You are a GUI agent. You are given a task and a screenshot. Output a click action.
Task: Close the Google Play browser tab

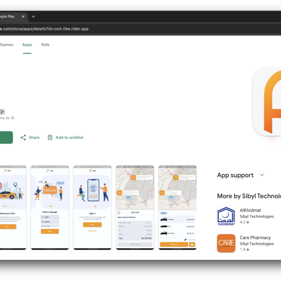(23, 16)
